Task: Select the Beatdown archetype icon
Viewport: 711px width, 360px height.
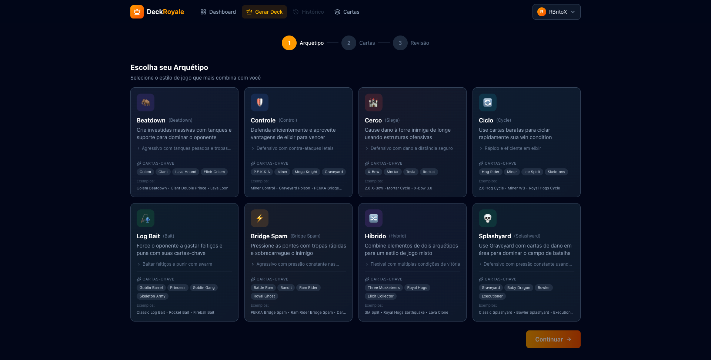Action: [x=146, y=102]
